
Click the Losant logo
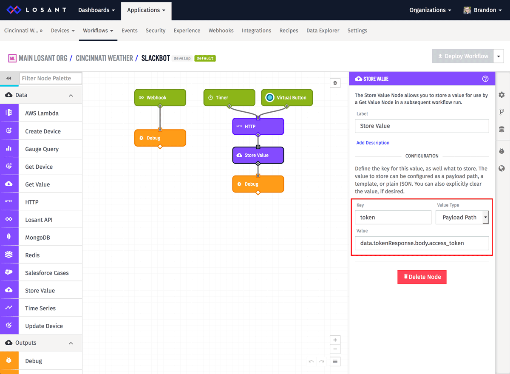point(37,10)
